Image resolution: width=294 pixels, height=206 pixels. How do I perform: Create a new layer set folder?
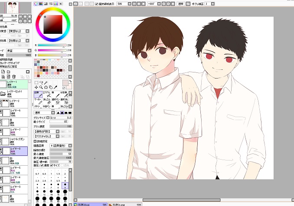(8, 72)
